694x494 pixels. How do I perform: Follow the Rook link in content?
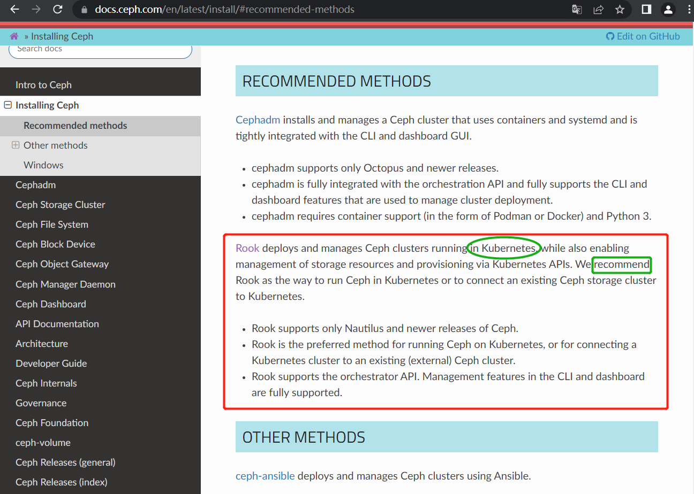tap(247, 248)
